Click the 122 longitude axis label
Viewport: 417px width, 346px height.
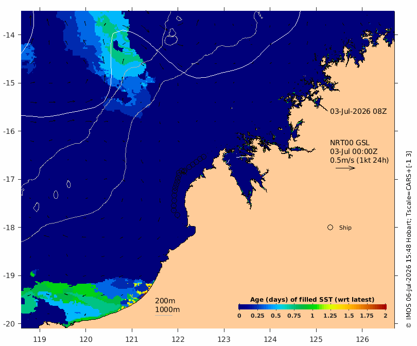(x=178, y=339)
